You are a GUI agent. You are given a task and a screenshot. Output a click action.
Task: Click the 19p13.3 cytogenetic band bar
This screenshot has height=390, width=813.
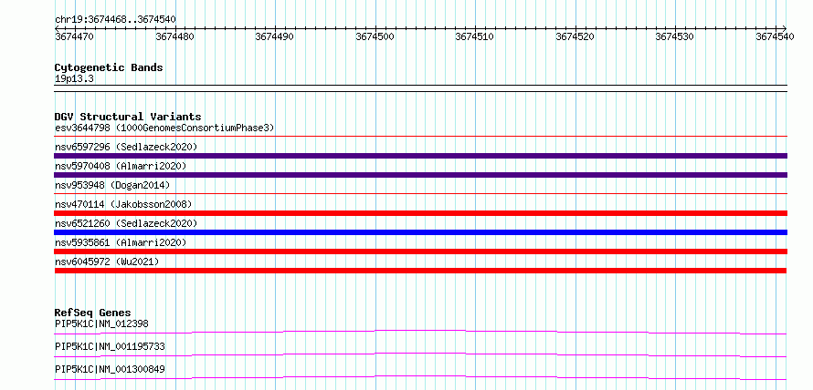point(420,88)
